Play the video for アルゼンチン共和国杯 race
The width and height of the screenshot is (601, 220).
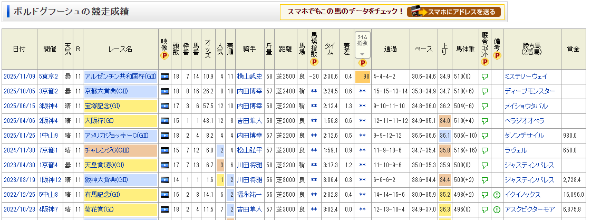coord(164,76)
